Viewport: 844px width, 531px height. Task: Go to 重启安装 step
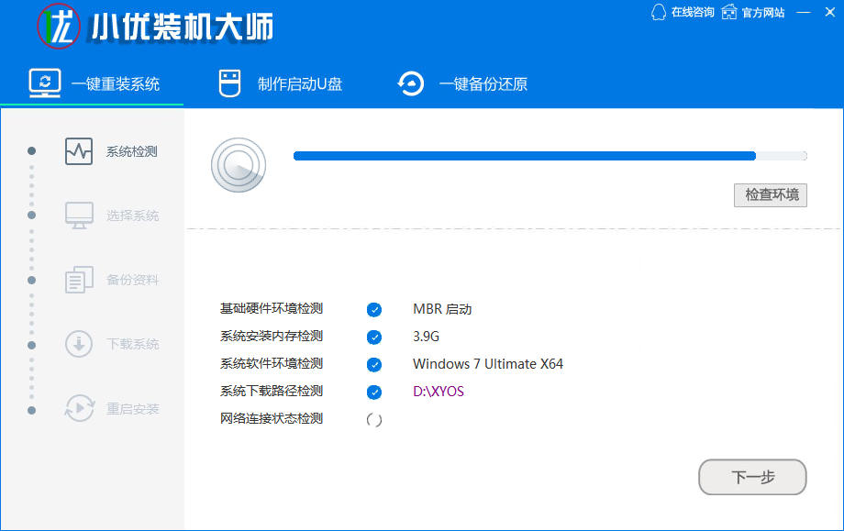point(132,409)
